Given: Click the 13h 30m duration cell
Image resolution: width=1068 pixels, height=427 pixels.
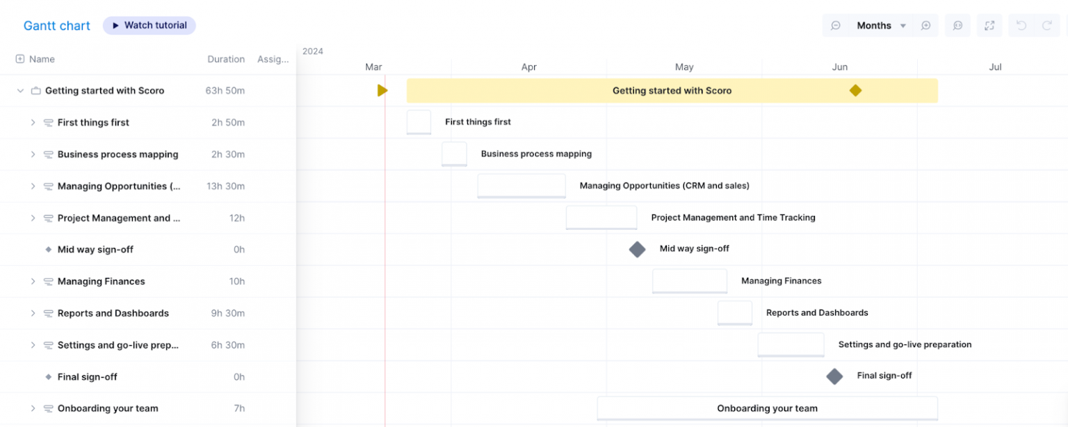Looking at the screenshot, I should [226, 186].
